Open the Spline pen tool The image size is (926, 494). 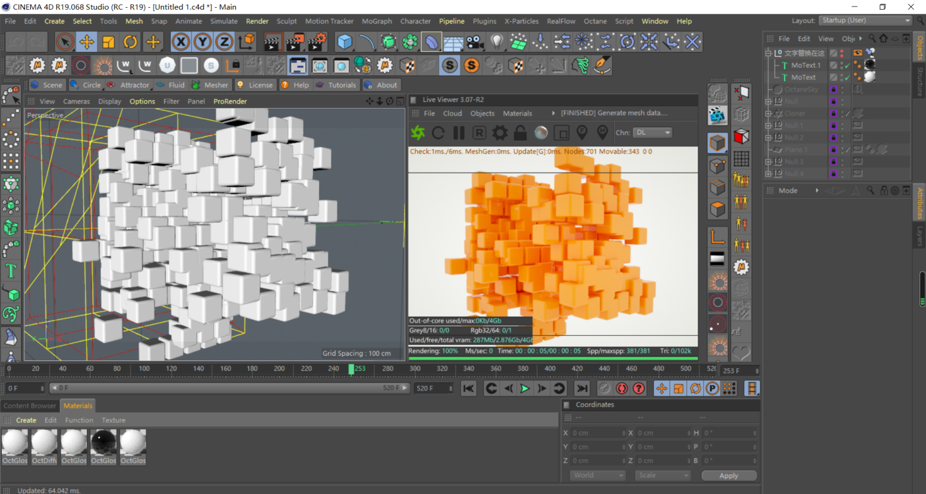(x=367, y=42)
